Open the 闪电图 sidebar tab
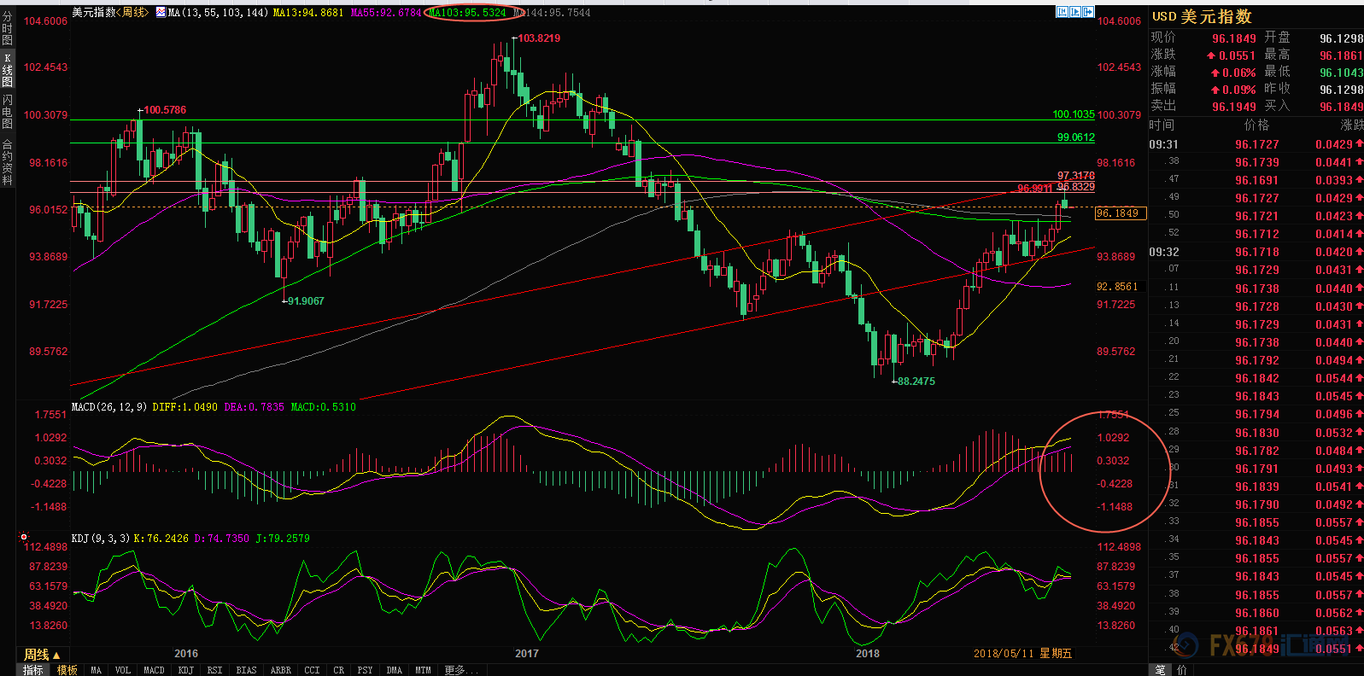Image resolution: width=1364 pixels, height=676 pixels. click(8, 112)
